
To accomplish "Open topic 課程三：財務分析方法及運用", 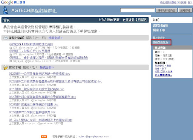I will point(30,51).
